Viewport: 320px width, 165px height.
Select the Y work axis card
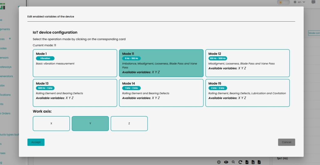pos(90,123)
